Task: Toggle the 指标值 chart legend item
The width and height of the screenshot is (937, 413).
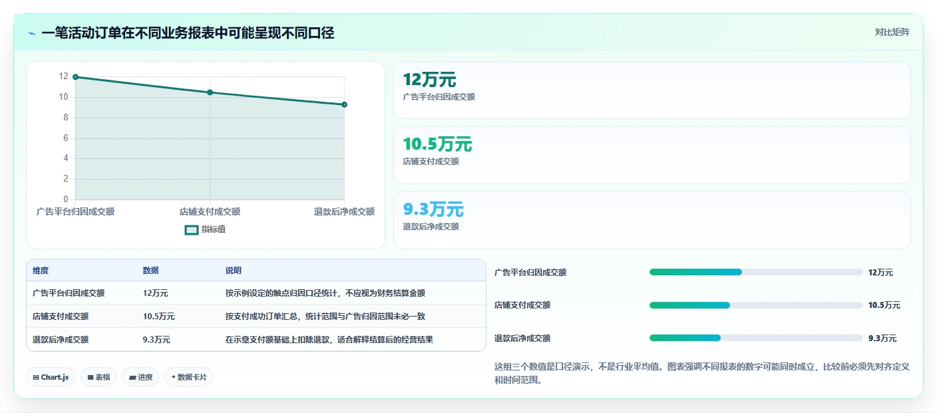Action: (205, 229)
